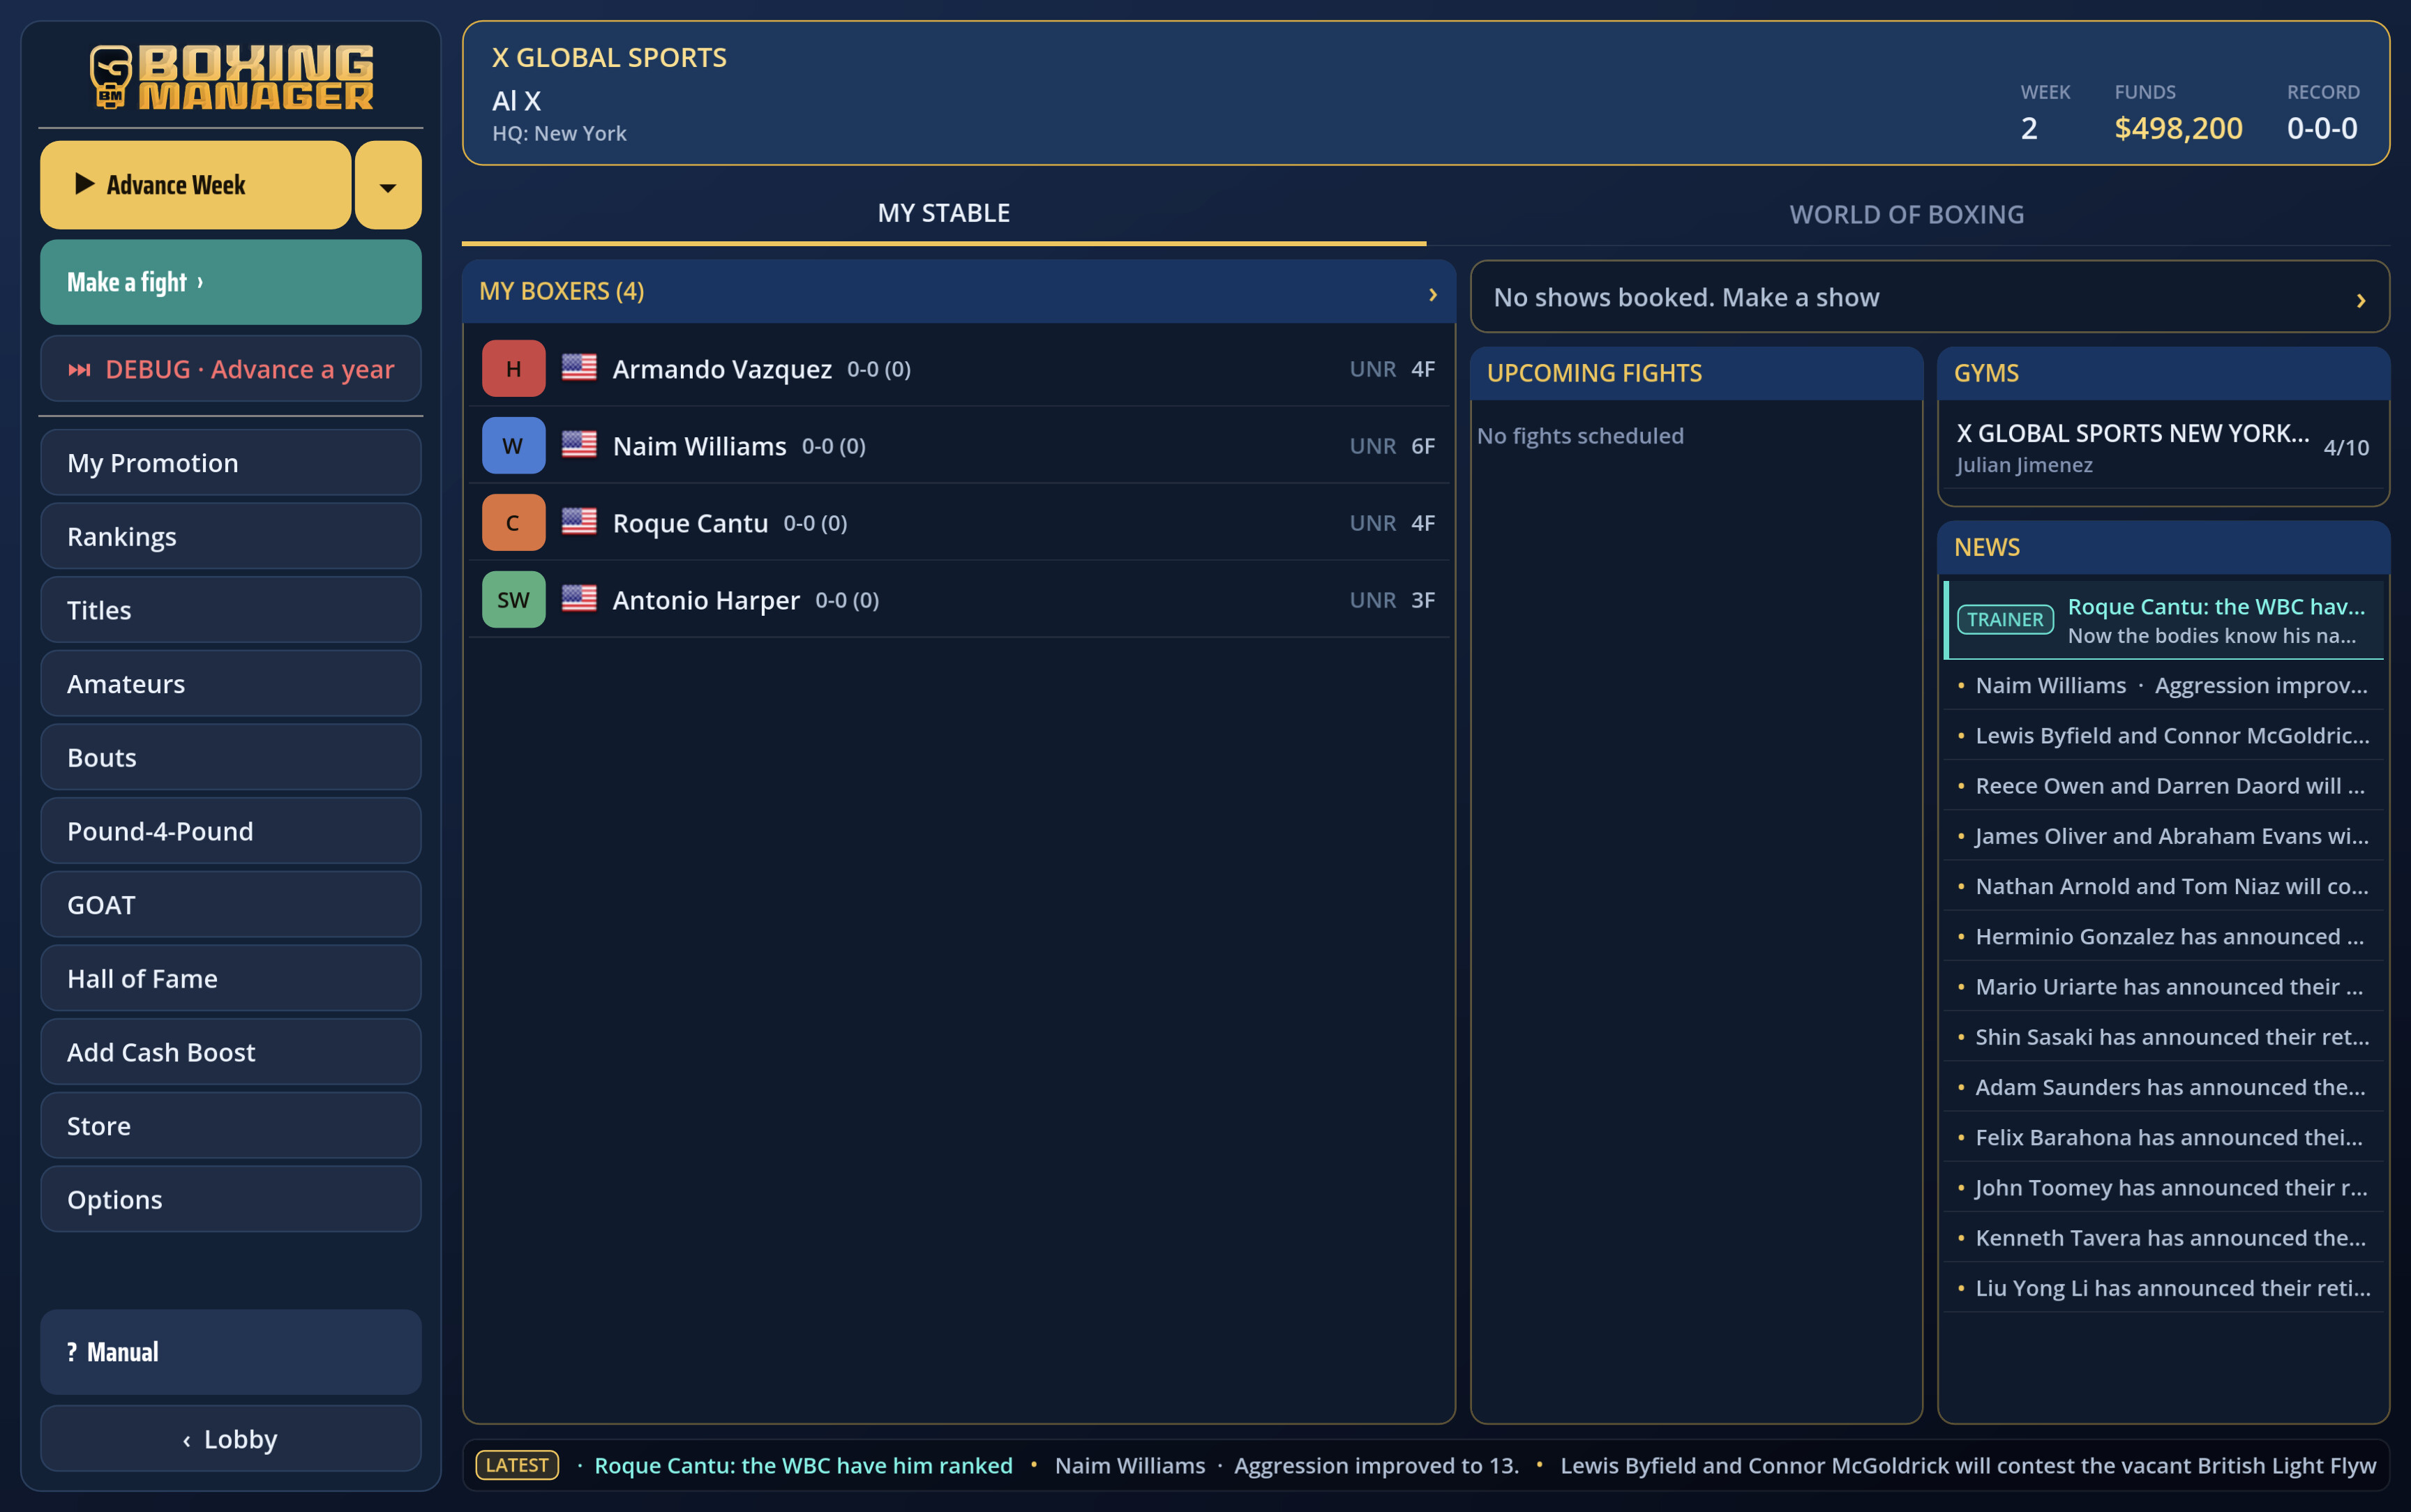This screenshot has width=2411, height=1512.
Task: Click the chevron on No shows booked
Action: 2361,300
